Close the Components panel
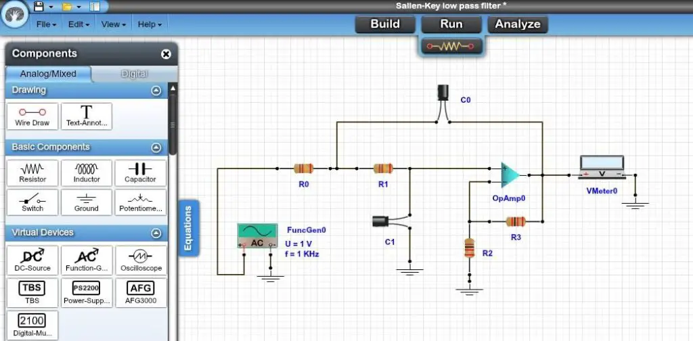The image size is (693, 341). click(x=166, y=54)
